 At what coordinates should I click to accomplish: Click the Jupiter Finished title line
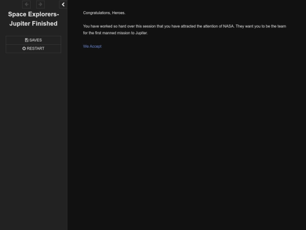tap(33, 23)
